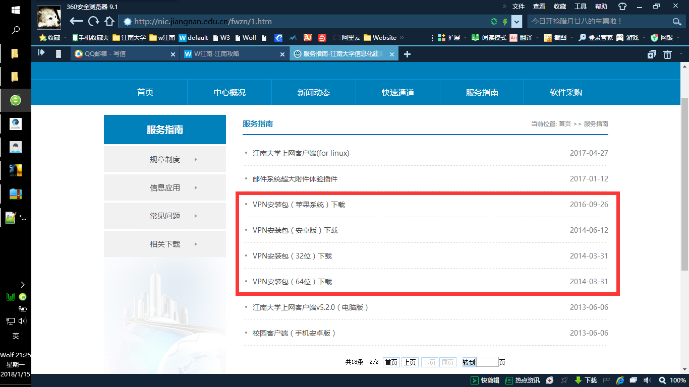Reload the page with the refresh icon
Image resolution: width=689 pixels, height=387 pixels.
coord(93,21)
